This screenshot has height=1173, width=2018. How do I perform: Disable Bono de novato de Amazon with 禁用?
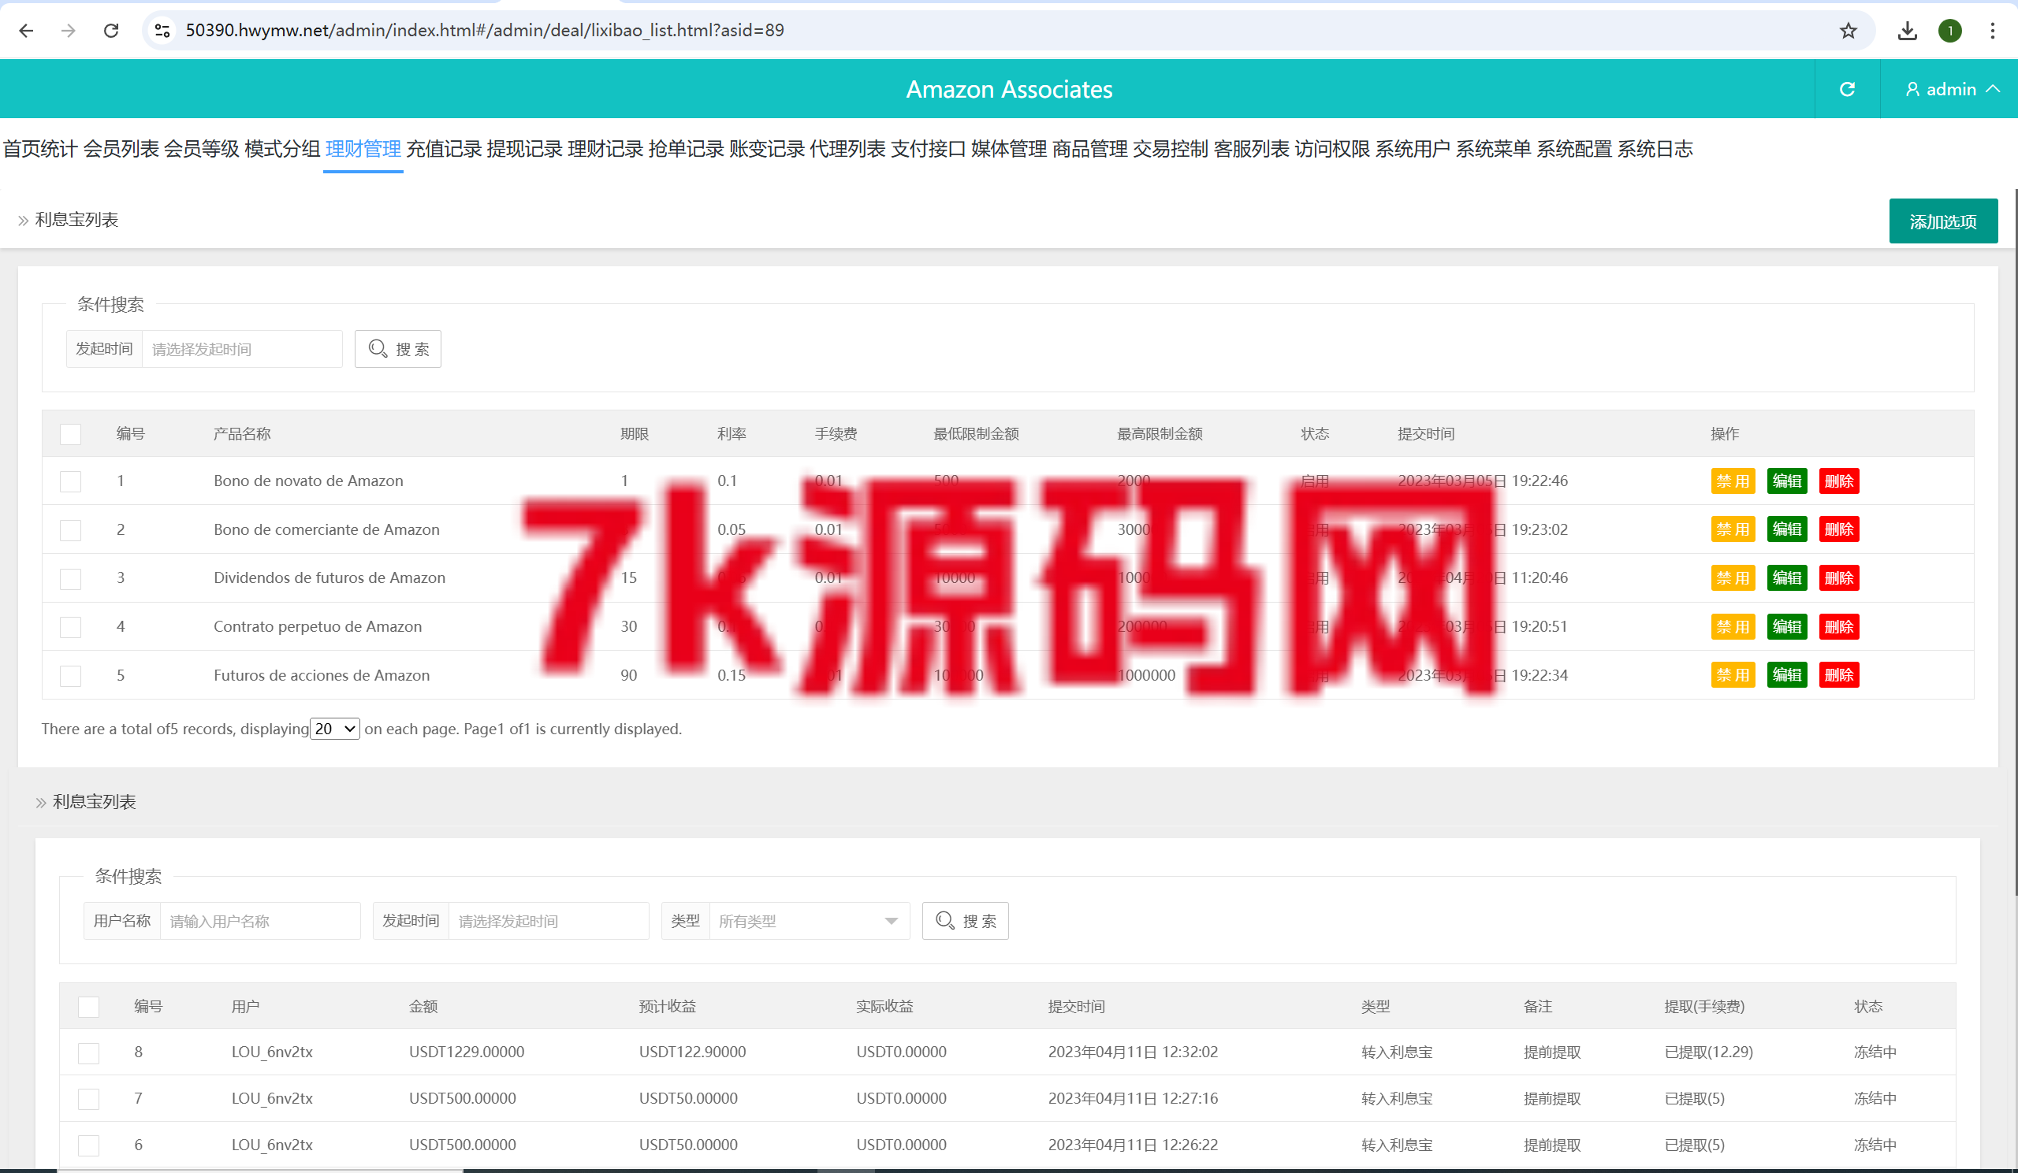[x=1733, y=481]
